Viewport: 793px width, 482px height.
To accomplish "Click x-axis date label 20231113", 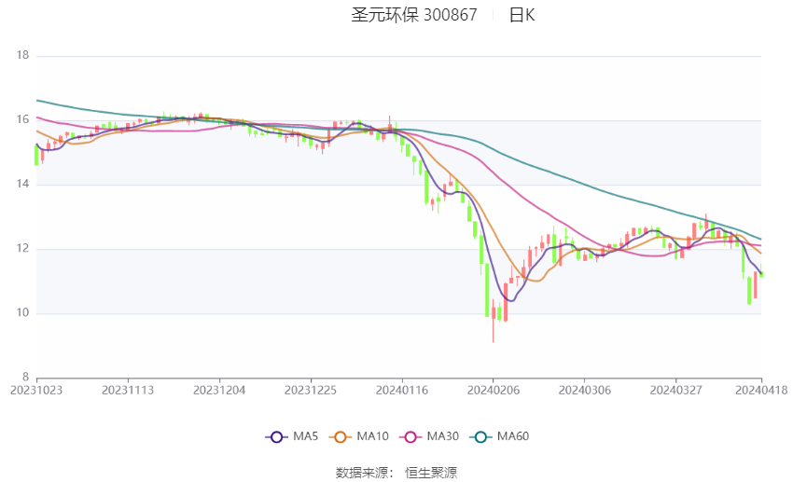I will point(128,391).
